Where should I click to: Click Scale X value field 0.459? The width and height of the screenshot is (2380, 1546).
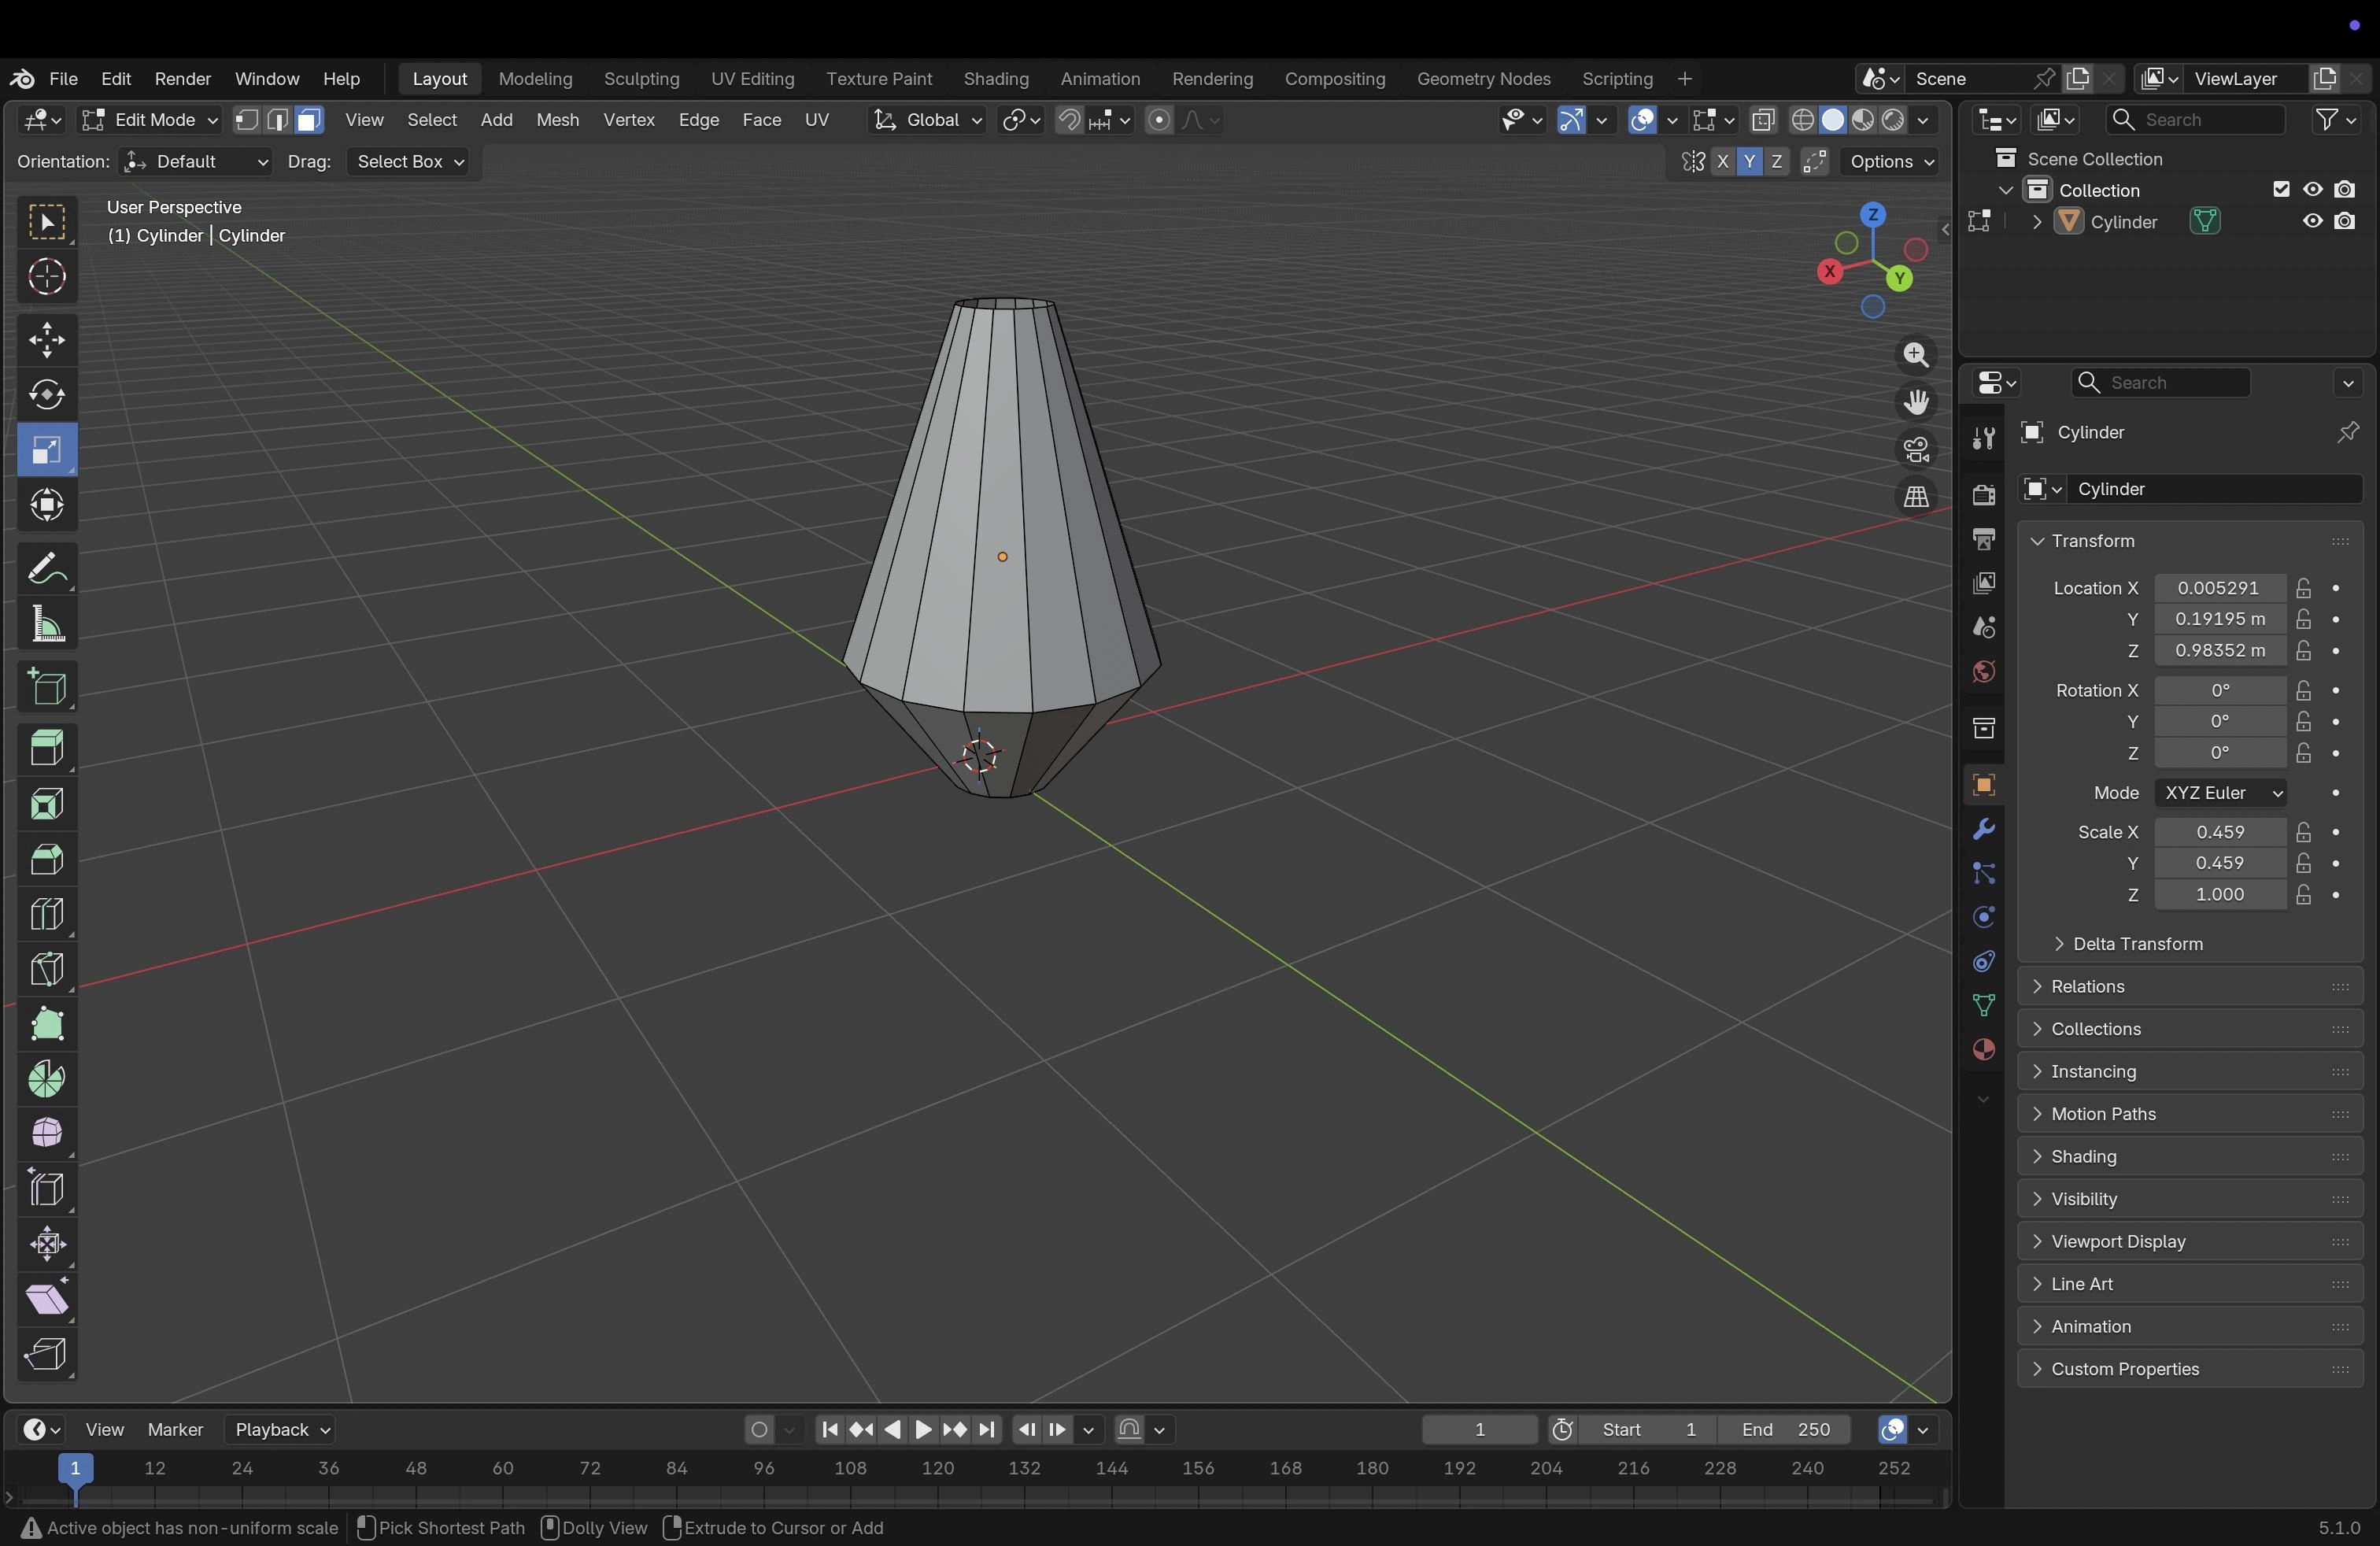pos(2219,832)
